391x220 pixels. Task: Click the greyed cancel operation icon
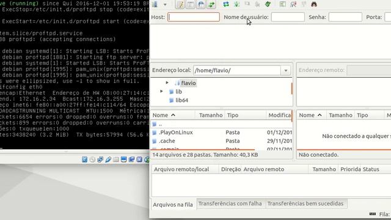click(247, 4)
